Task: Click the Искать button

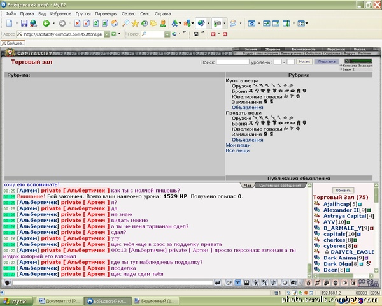Action: (x=304, y=62)
